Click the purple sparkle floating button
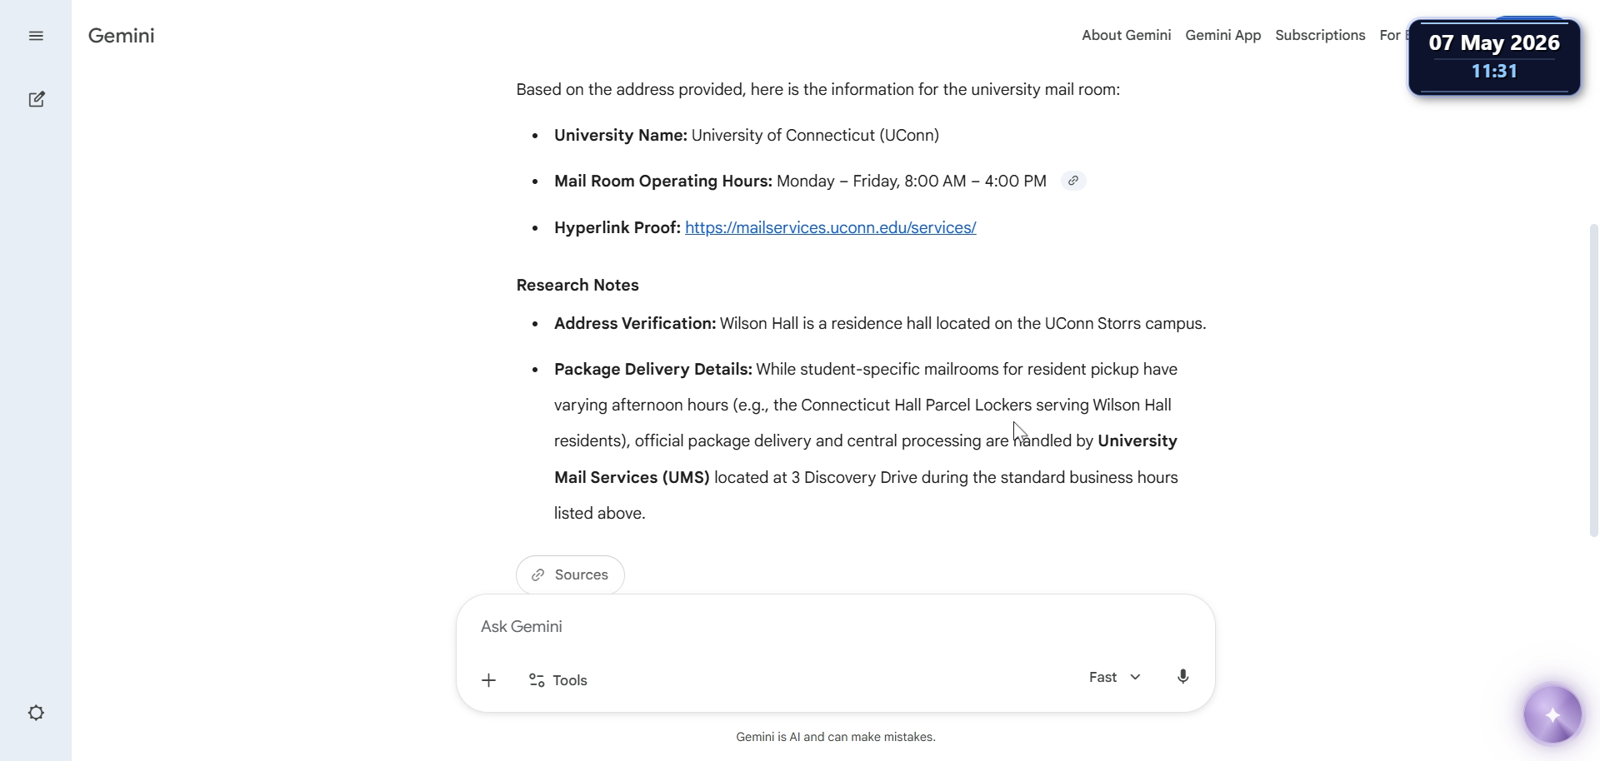This screenshot has width=1600, height=761. (x=1552, y=714)
